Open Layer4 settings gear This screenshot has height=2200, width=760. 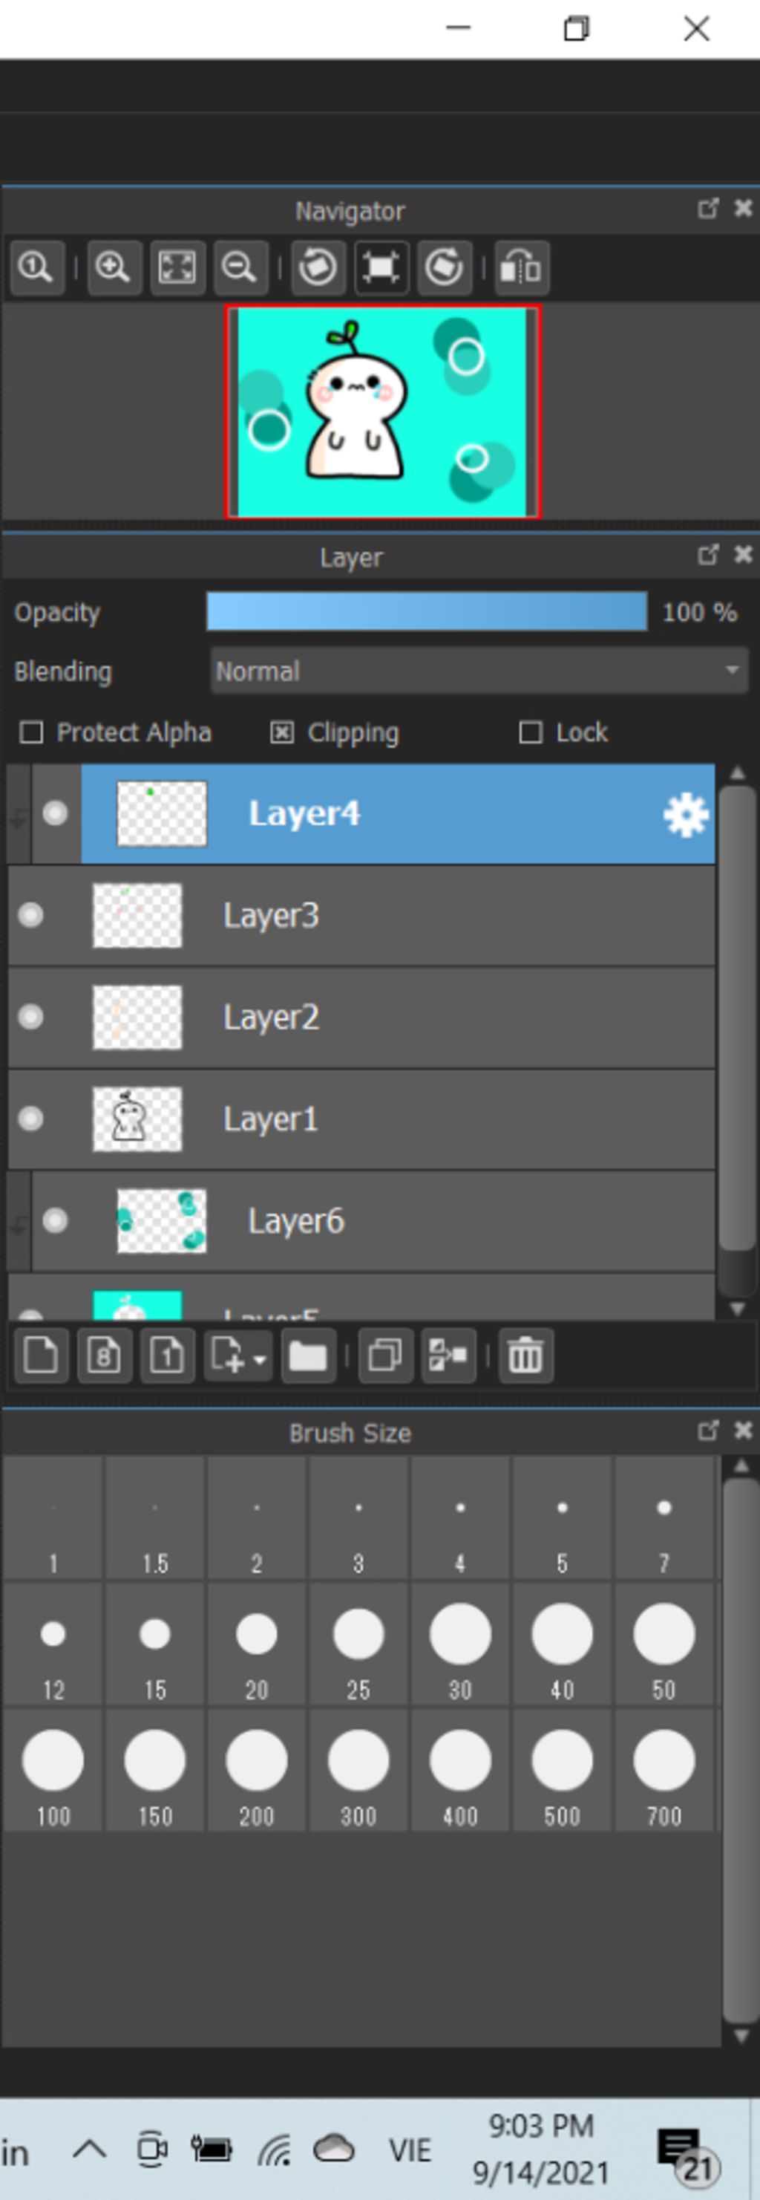pos(686,815)
